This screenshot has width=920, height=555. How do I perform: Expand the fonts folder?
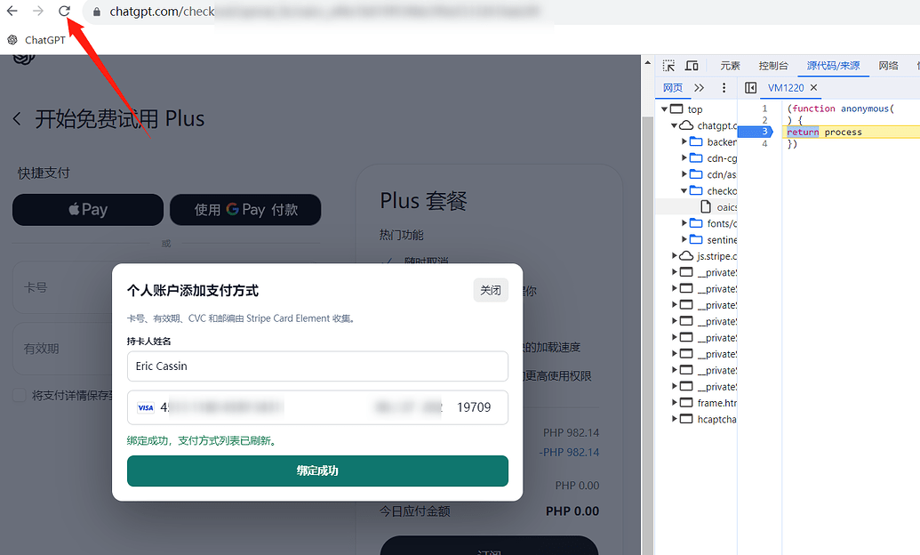click(x=684, y=223)
